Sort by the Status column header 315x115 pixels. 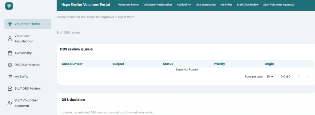coord(168,64)
